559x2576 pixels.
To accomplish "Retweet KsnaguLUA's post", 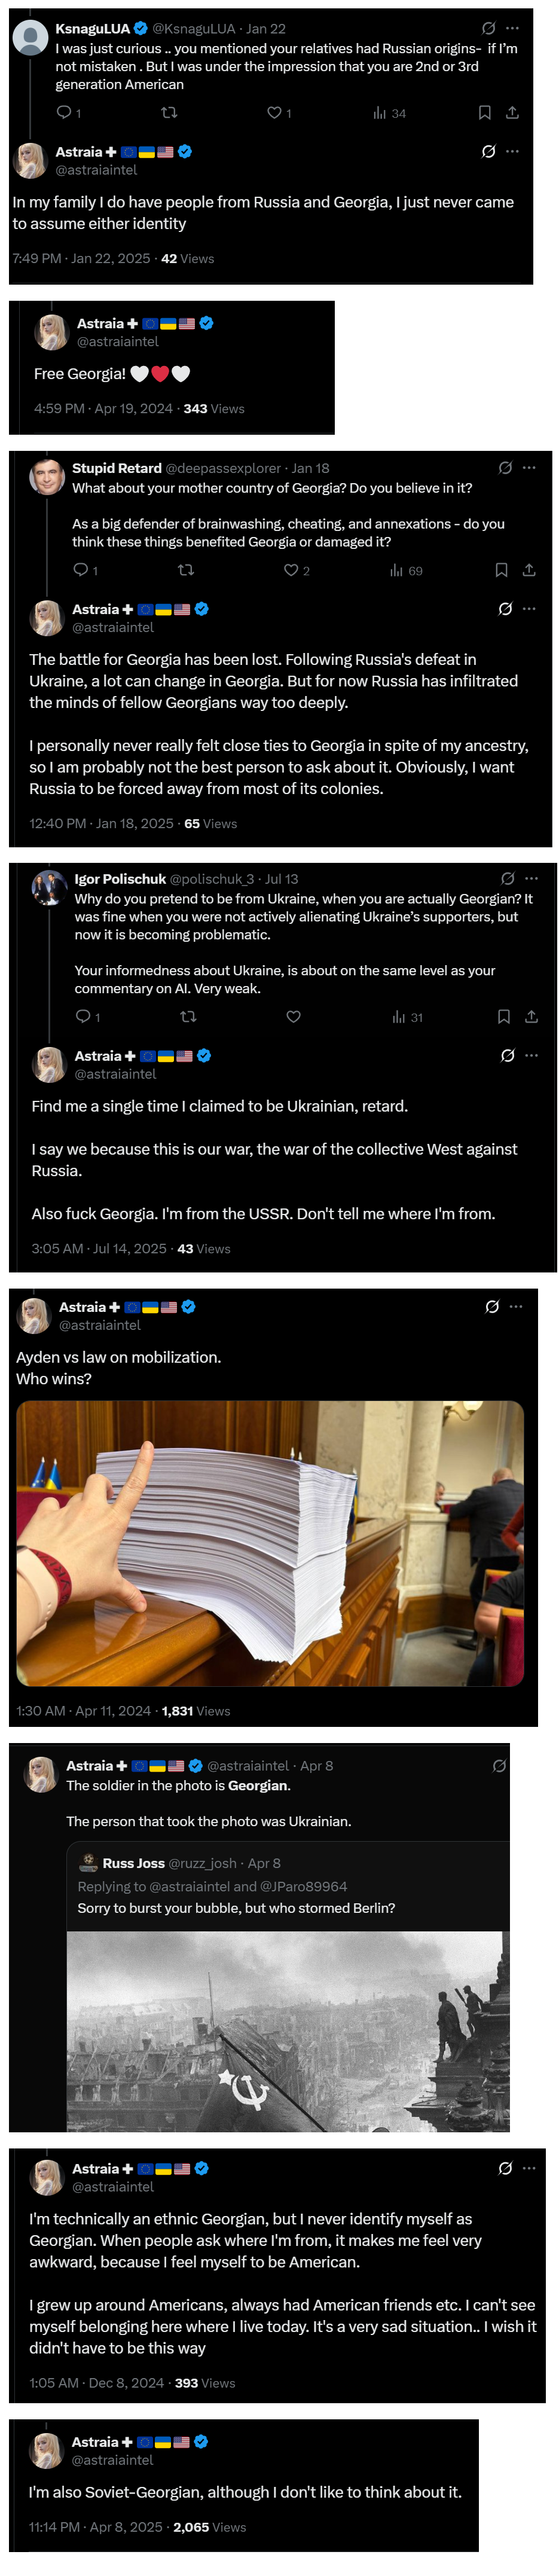I will click(169, 112).
